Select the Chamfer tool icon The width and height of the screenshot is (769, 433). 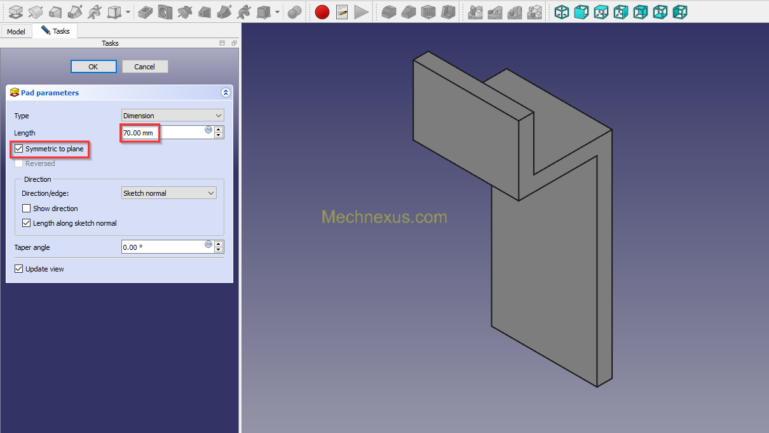click(x=409, y=11)
